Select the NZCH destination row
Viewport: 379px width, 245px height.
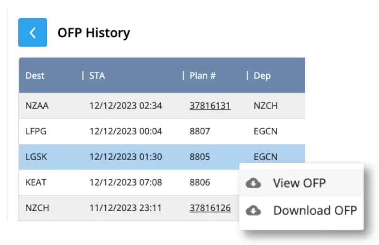37,208
